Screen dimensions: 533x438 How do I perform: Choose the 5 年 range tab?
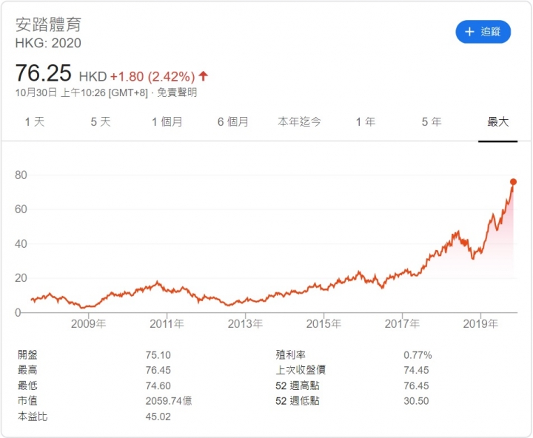tap(432, 121)
